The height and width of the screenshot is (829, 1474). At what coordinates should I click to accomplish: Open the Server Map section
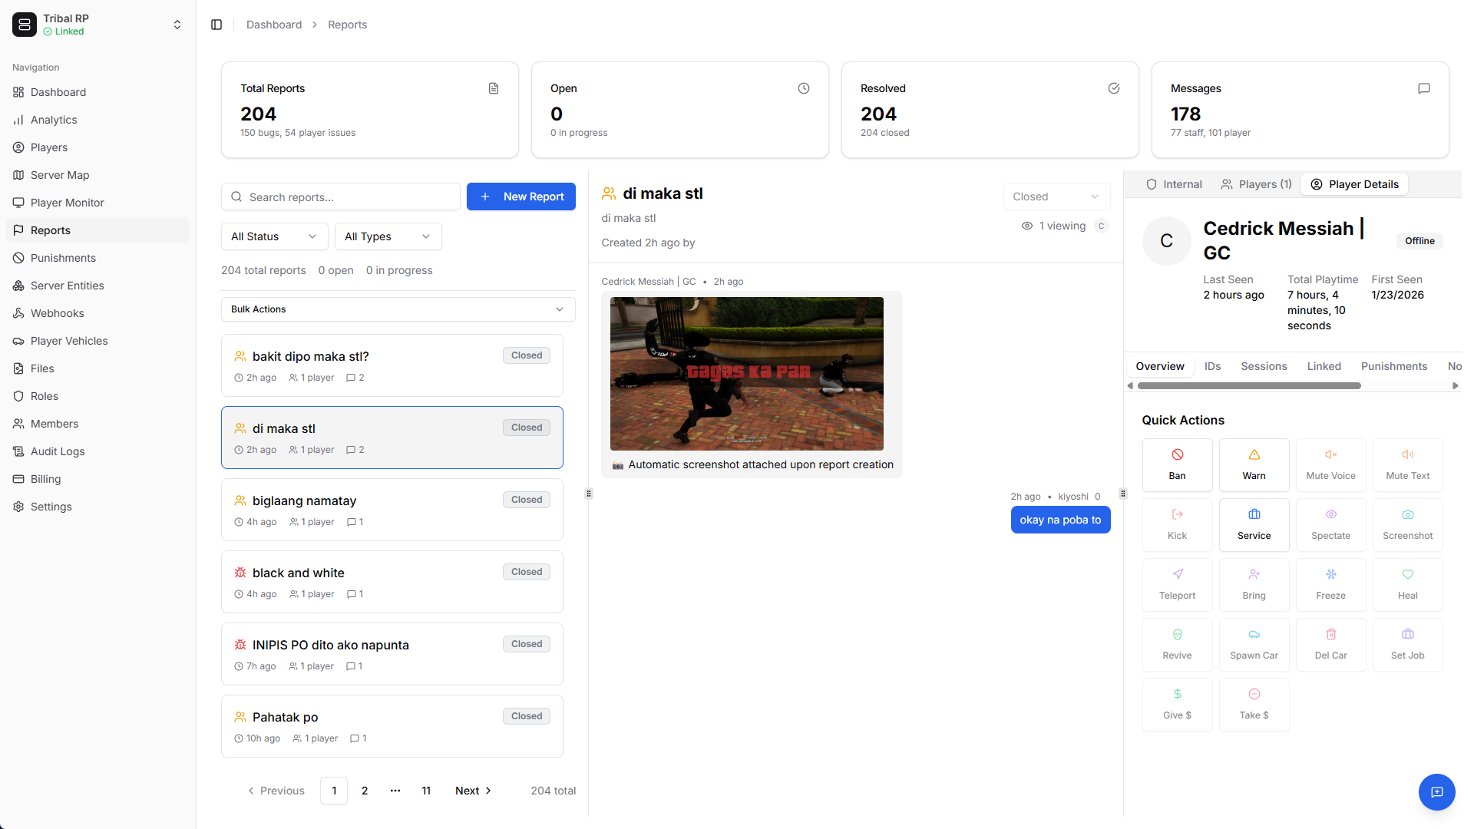click(60, 175)
